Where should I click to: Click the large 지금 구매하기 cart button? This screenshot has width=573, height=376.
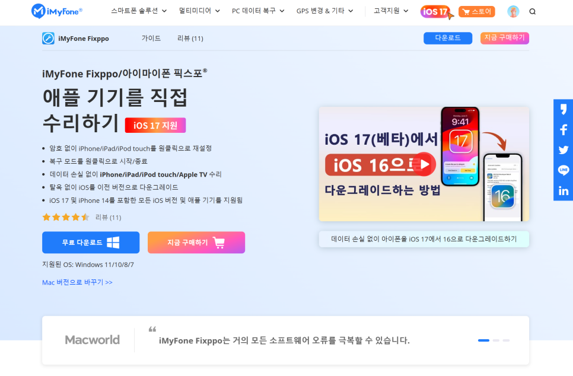pos(196,242)
